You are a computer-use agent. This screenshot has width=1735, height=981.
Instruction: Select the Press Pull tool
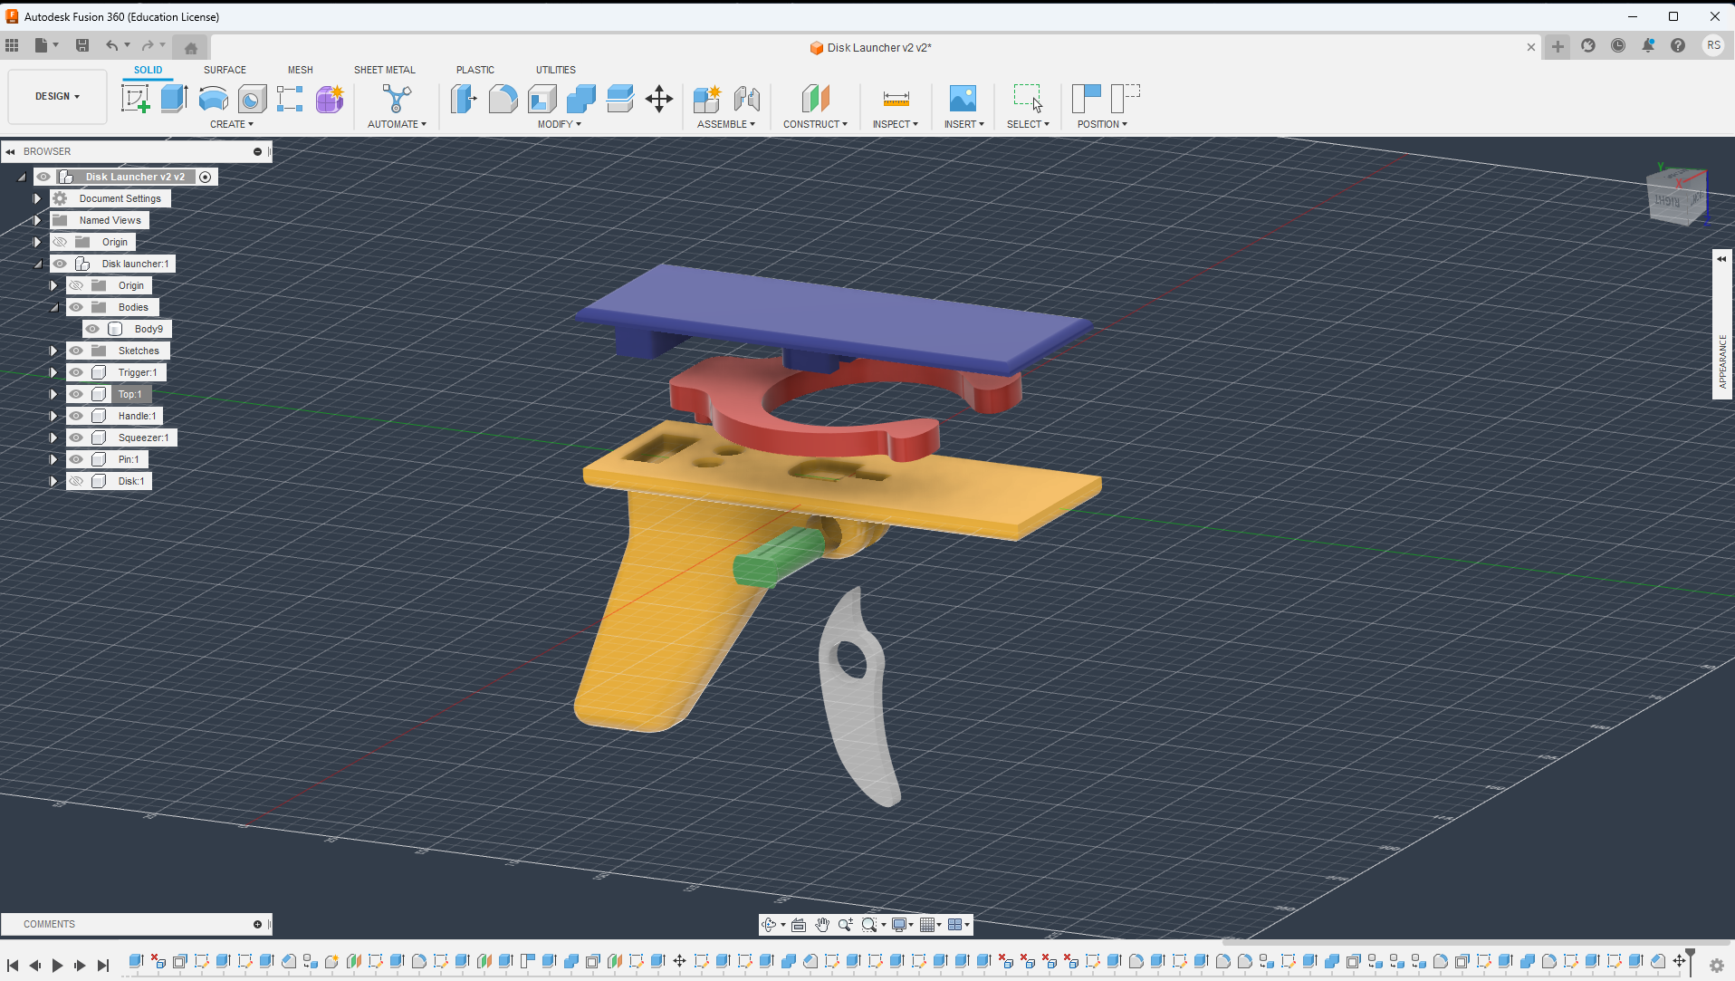(464, 99)
